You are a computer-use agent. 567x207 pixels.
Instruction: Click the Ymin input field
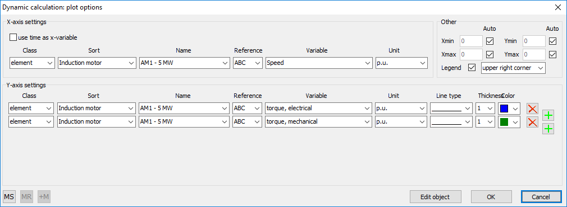point(534,41)
